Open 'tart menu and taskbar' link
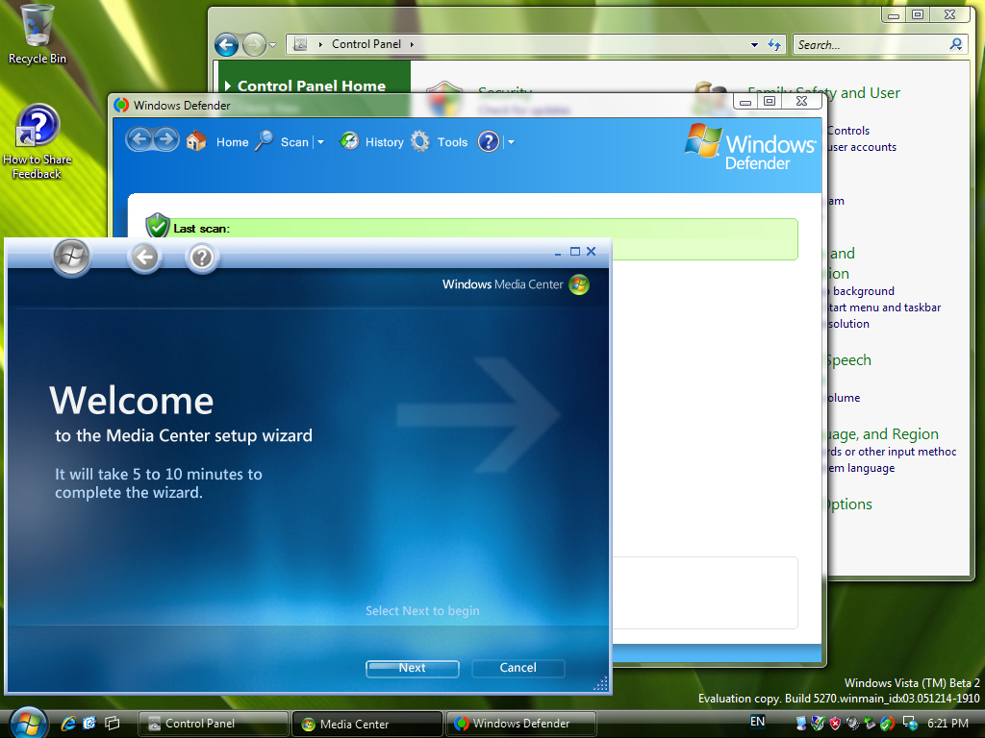 pos(885,307)
